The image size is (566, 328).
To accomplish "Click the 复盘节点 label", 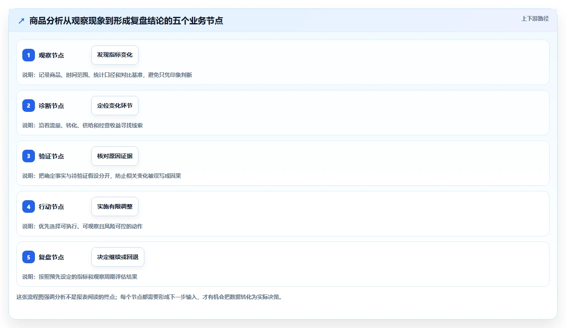I will point(51,257).
